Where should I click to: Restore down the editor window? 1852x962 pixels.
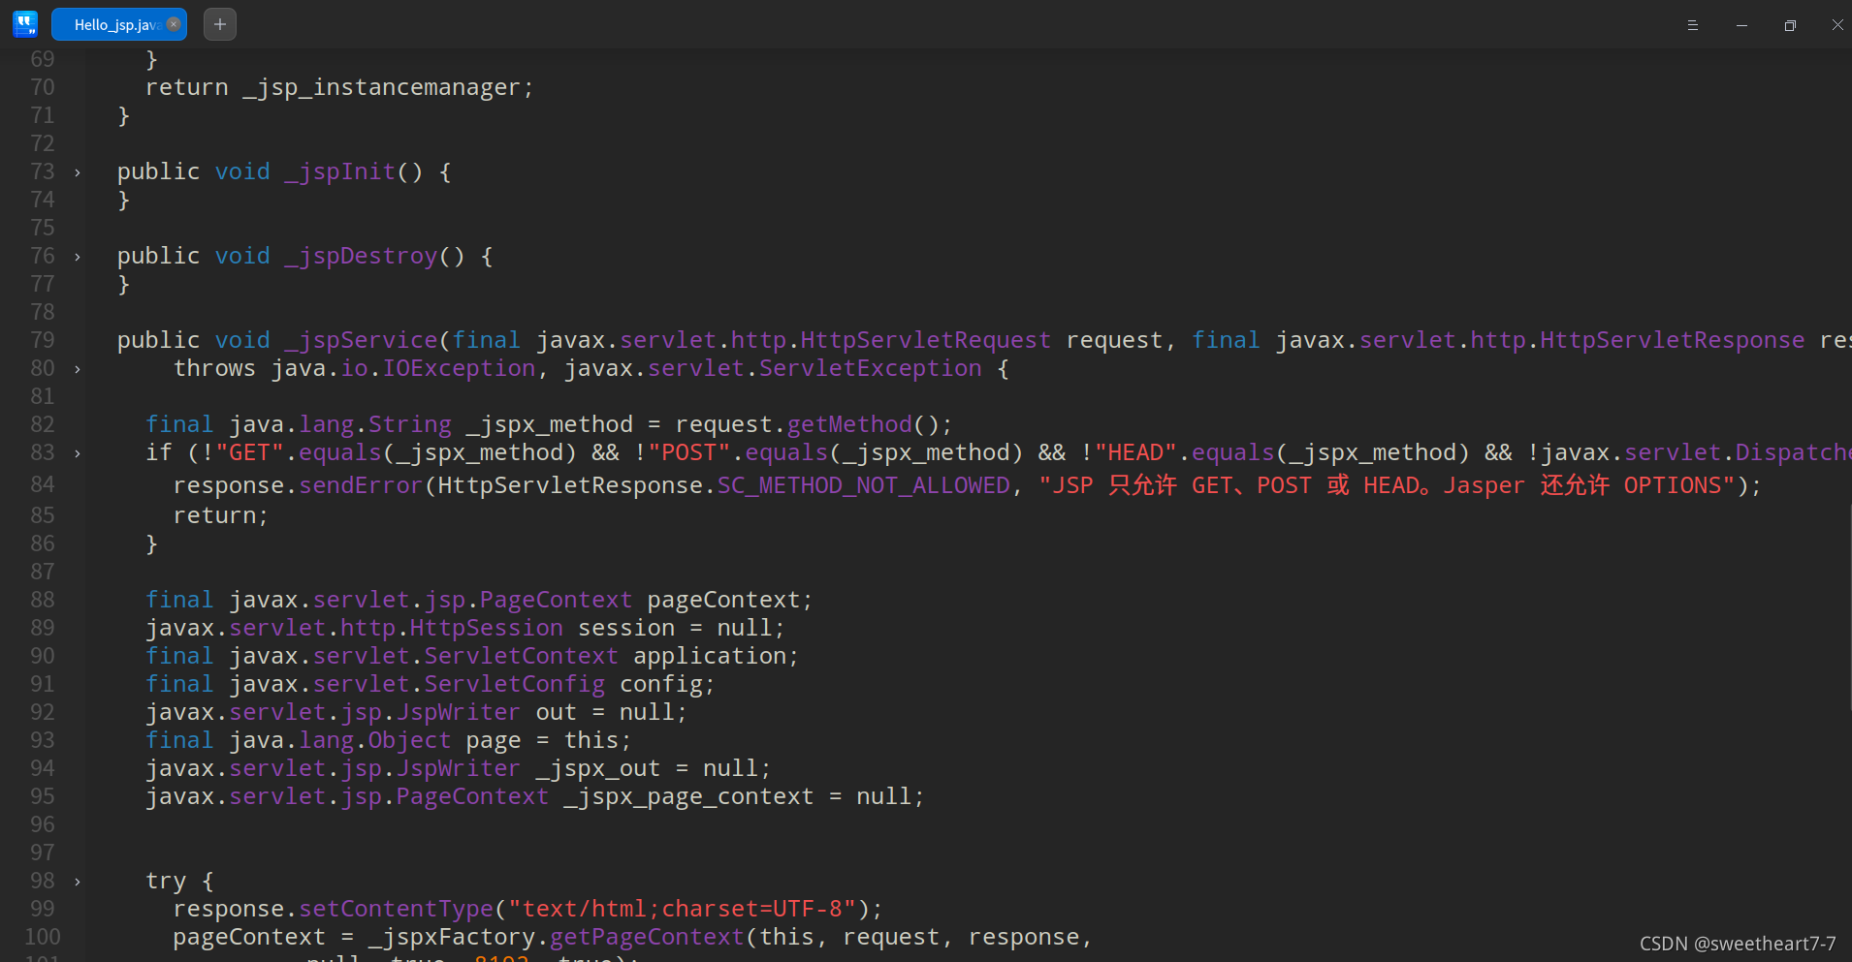click(x=1790, y=25)
